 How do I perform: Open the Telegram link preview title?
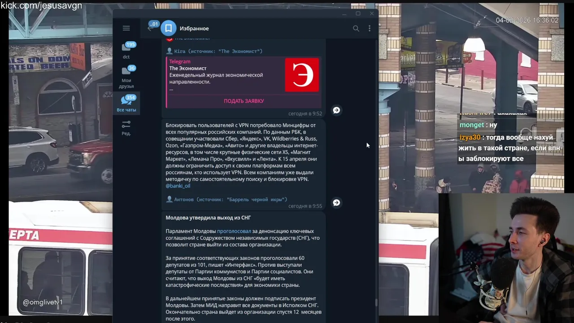point(180,61)
